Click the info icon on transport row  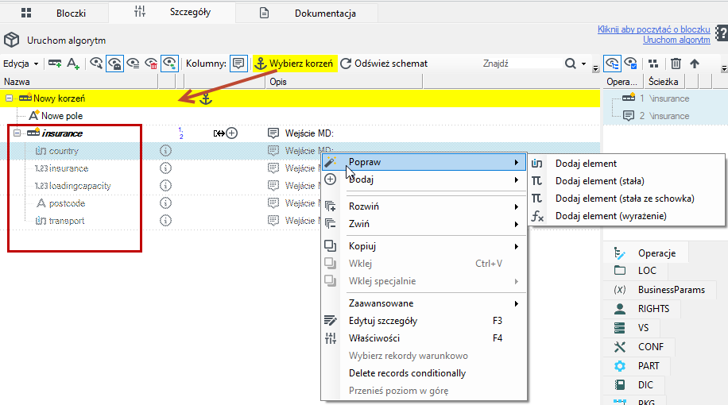click(166, 221)
